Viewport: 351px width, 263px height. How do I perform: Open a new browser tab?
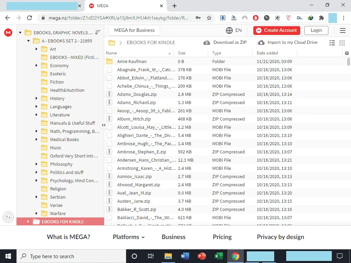click(174, 6)
